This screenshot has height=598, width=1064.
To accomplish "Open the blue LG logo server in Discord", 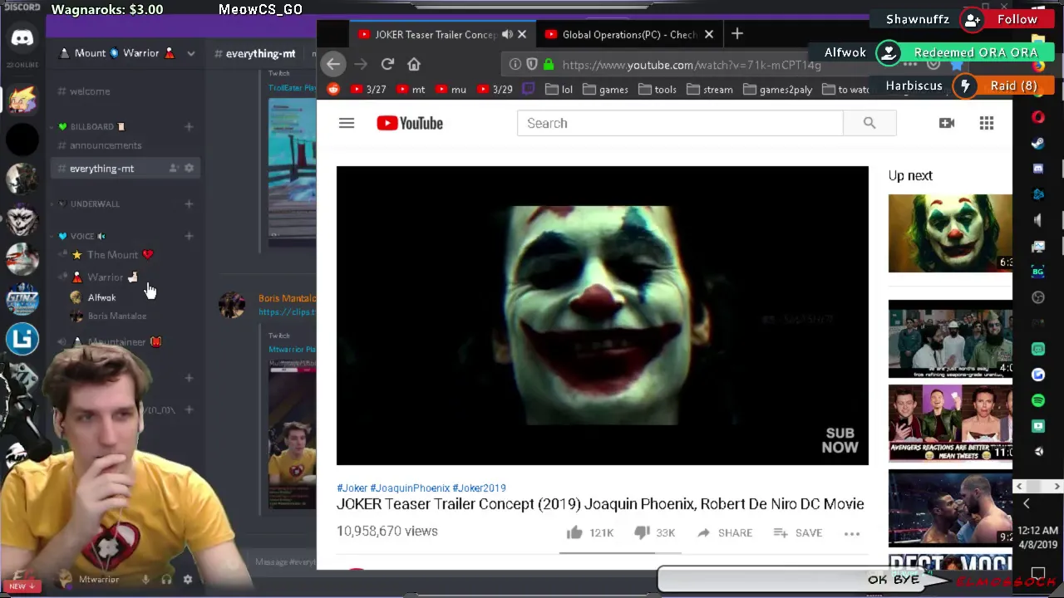I will click(22, 338).
